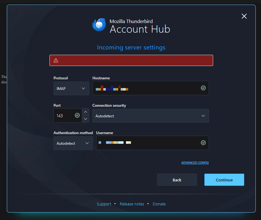The width and height of the screenshot is (261, 220).
Task: Click the "Username" field label
Action: pos(105,133)
